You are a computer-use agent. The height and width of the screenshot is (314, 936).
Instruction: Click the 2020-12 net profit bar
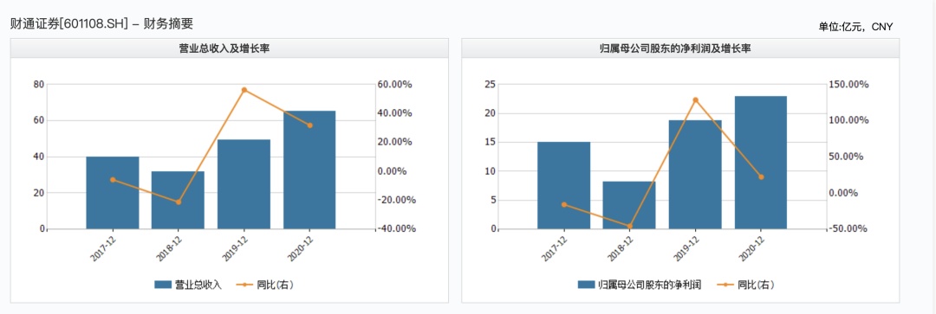(x=761, y=163)
